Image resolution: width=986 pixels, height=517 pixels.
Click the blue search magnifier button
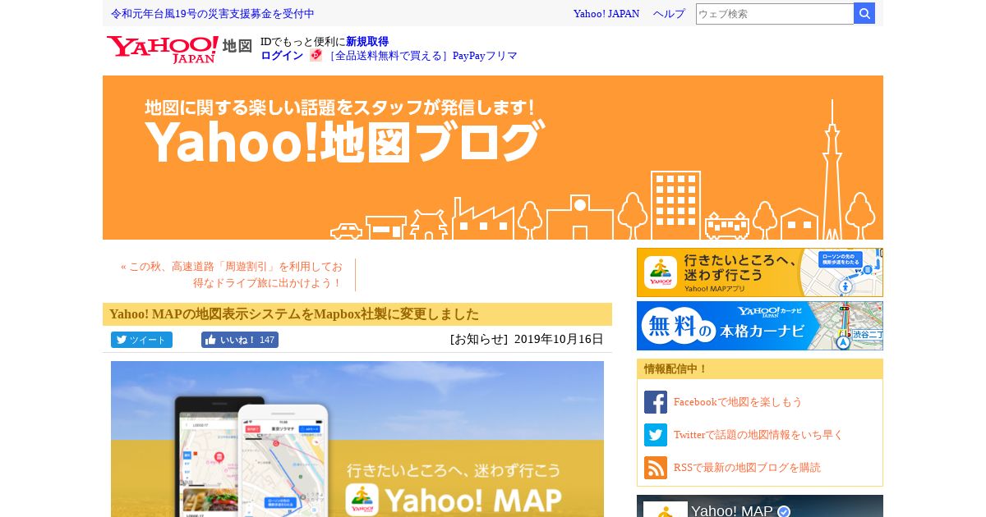coord(864,14)
